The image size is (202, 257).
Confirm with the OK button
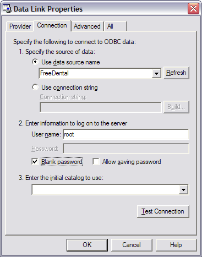[x=87, y=245]
